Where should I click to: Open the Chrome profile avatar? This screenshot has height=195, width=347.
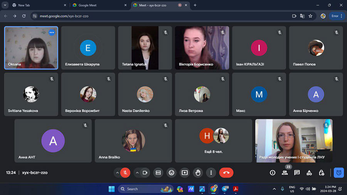(x=323, y=16)
